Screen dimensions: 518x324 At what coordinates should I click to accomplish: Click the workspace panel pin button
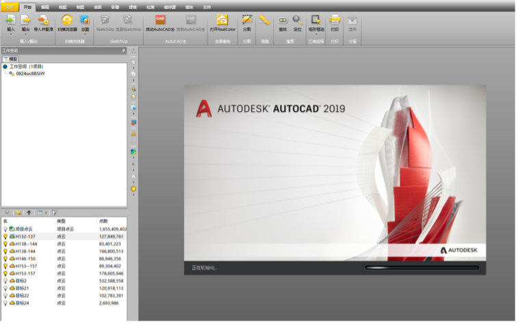[x=124, y=51]
